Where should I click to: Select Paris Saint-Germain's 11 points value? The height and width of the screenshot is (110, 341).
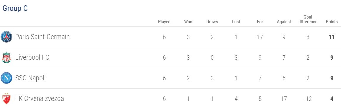[x=332, y=37]
